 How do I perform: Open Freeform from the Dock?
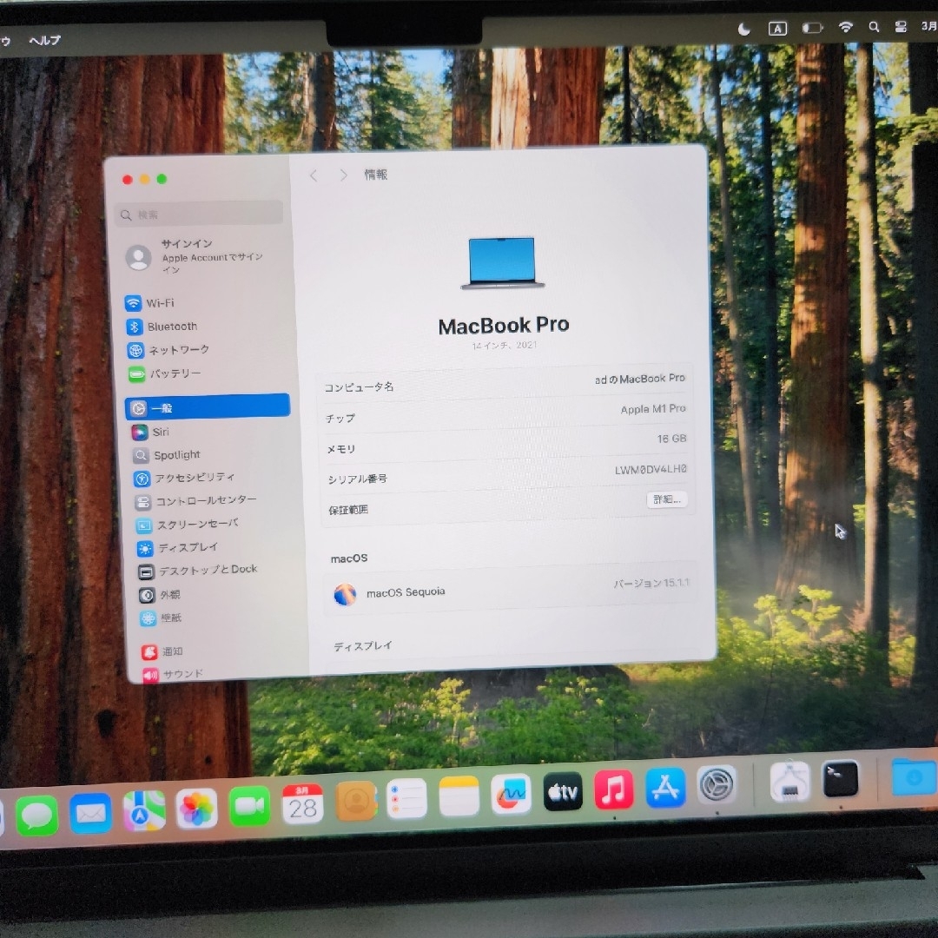tap(511, 794)
